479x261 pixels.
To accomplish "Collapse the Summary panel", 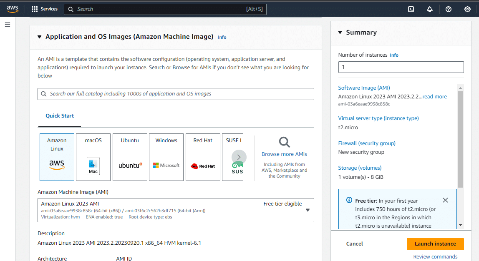I will click(340, 32).
